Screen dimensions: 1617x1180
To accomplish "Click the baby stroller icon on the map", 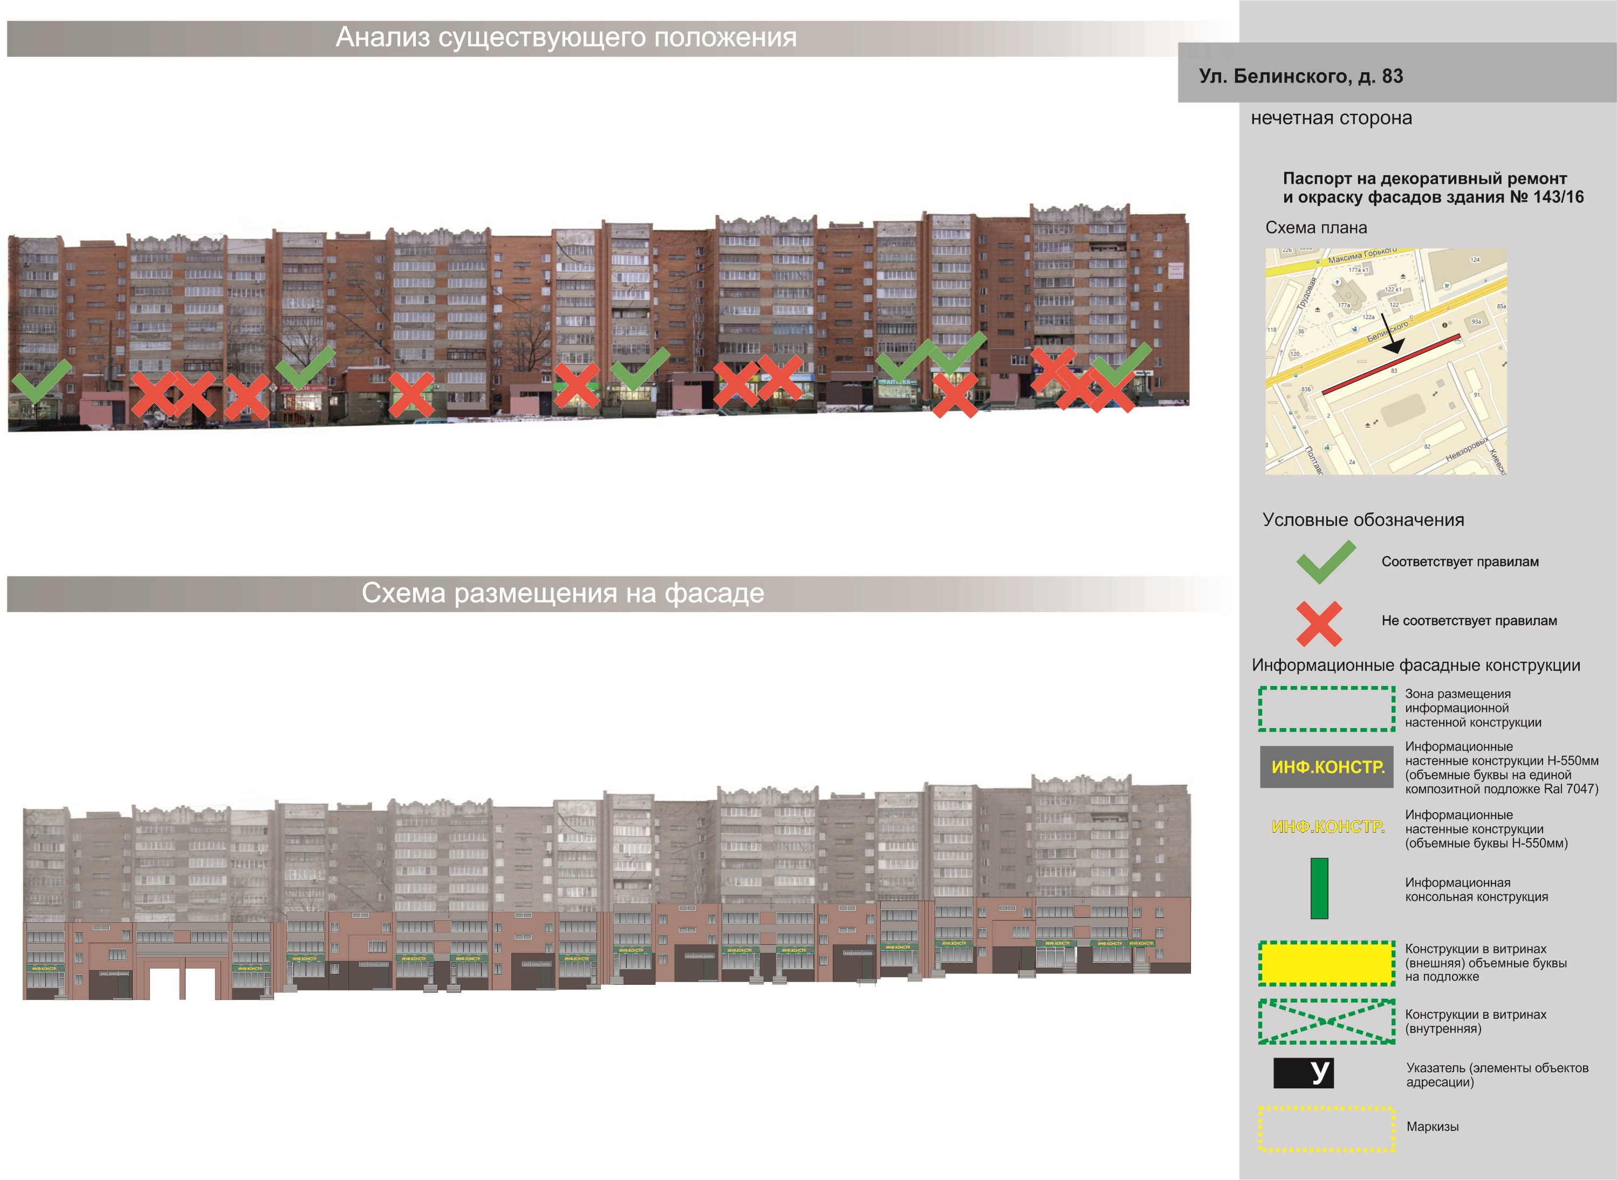I will [1355, 330].
